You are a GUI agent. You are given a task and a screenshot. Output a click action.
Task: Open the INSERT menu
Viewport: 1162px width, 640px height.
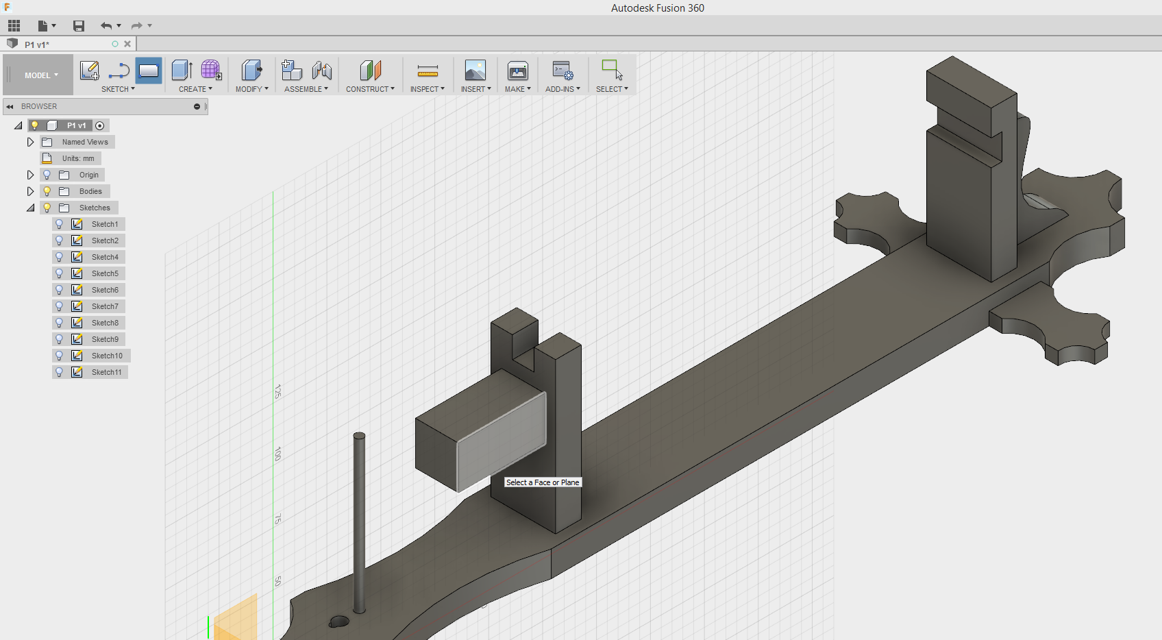475,89
